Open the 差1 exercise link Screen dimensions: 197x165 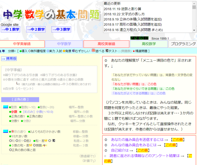click(x=20, y=141)
